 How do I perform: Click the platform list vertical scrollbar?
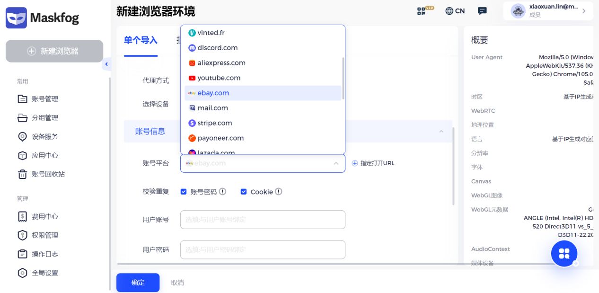click(x=343, y=78)
